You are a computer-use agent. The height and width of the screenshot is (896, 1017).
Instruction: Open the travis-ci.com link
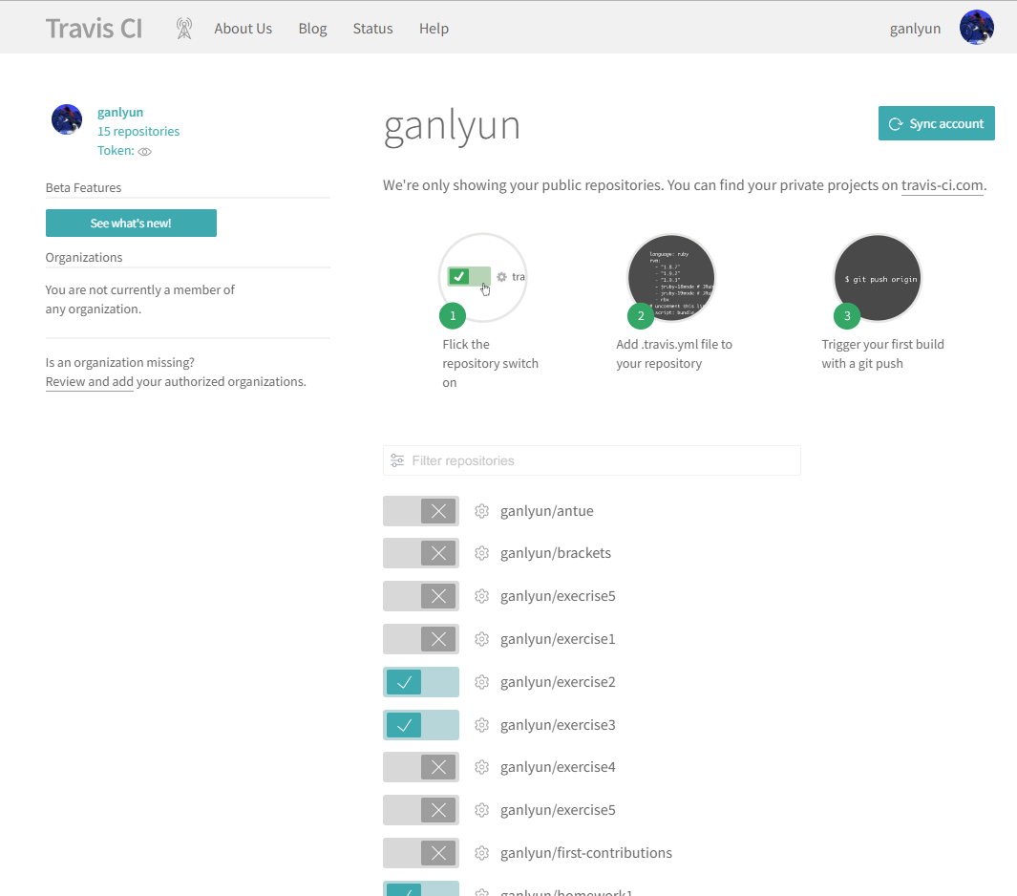click(942, 185)
